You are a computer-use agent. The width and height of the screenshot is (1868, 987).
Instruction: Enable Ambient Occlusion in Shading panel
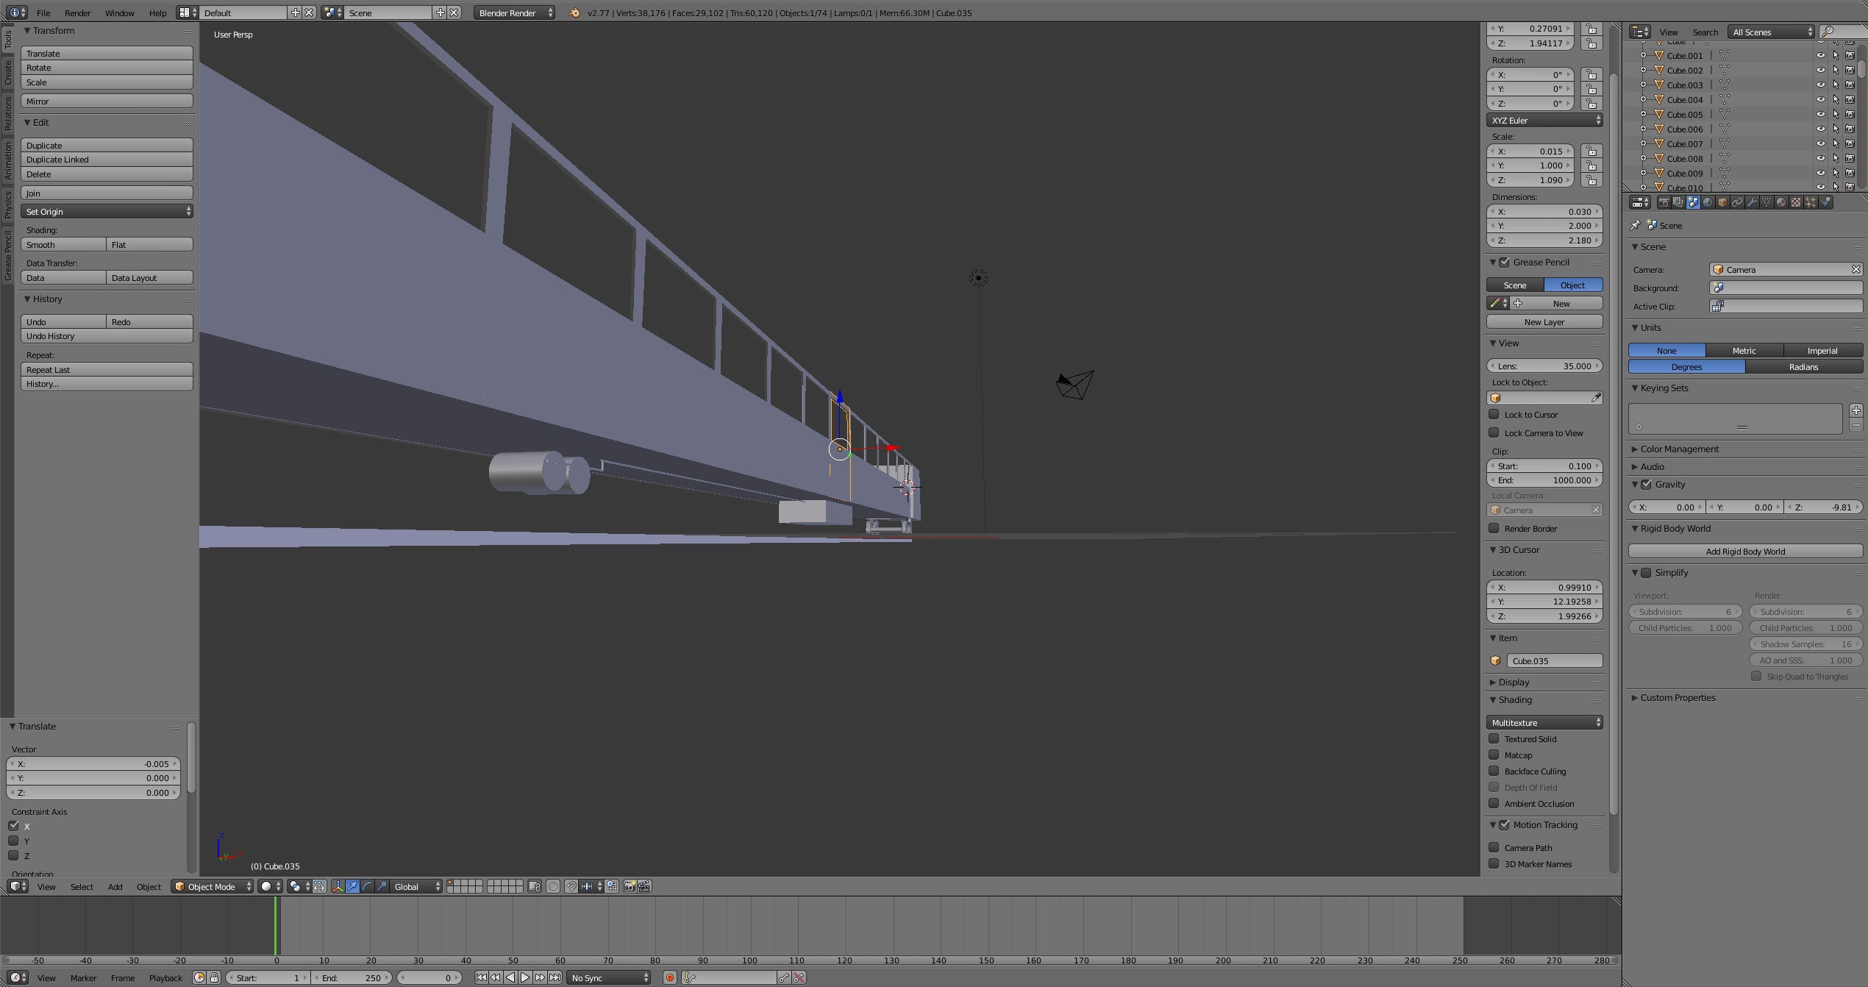click(1494, 803)
